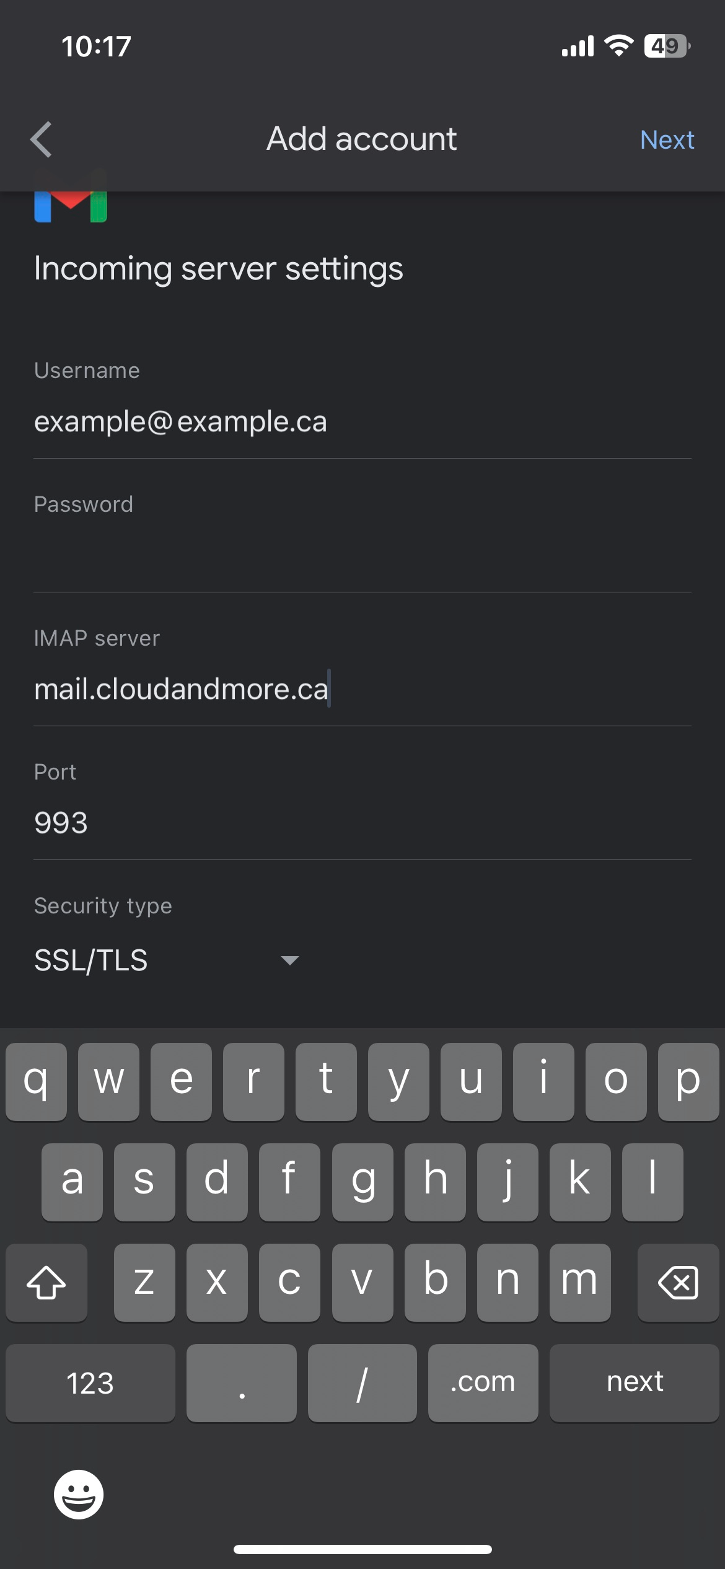Image resolution: width=725 pixels, height=1569 pixels.
Task: Tap the back chevron icon
Action: pyautogui.click(x=42, y=139)
